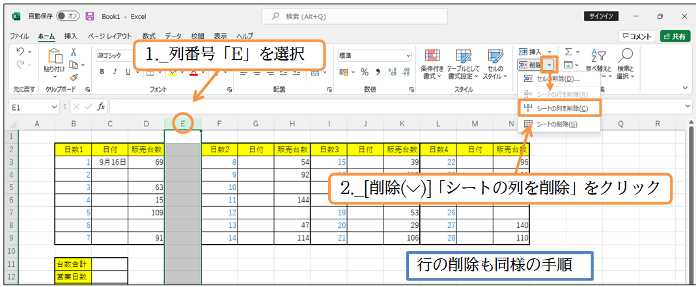Select row header 5

click(11, 187)
